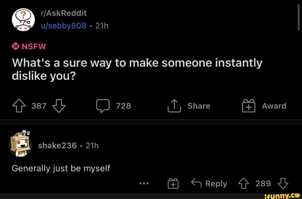Select shake236's username
302x199 pixels.
click(x=57, y=145)
